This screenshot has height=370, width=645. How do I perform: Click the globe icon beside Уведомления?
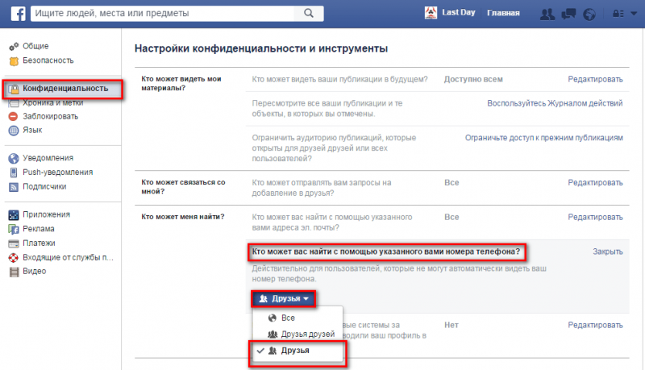click(14, 158)
